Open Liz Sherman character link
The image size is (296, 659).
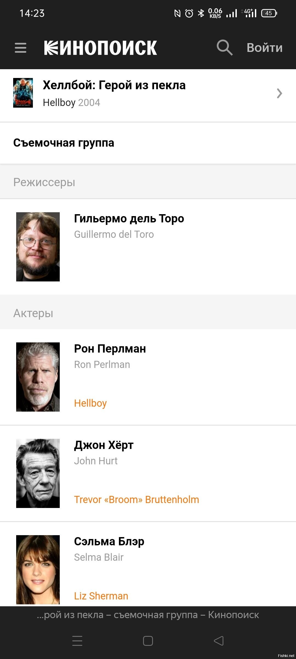point(101,596)
